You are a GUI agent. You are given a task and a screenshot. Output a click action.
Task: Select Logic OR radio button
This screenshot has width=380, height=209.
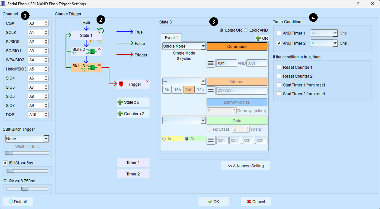coord(222,31)
